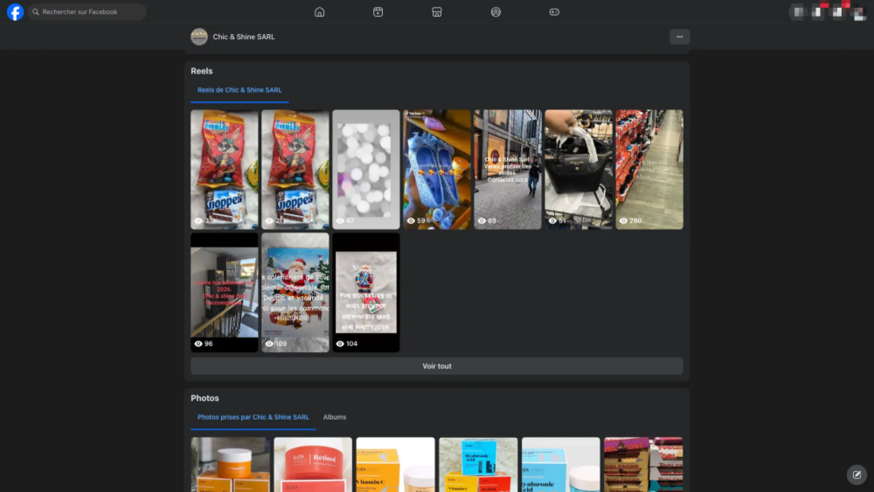Switch to the Albums tab
This screenshot has width=874, height=492.
tap(335, 417)
